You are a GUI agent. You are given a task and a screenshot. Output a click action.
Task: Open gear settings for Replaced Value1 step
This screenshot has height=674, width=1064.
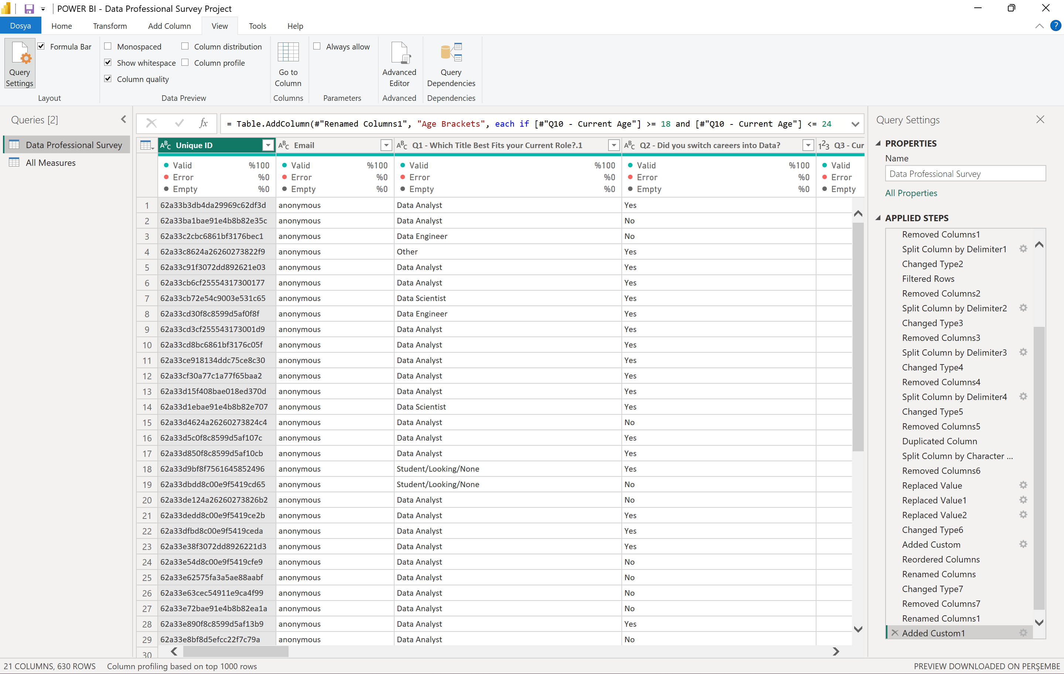click(x=1023, y=500)
